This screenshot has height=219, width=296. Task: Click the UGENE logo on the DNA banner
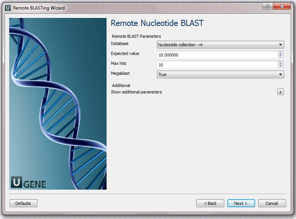coord(28,182)
